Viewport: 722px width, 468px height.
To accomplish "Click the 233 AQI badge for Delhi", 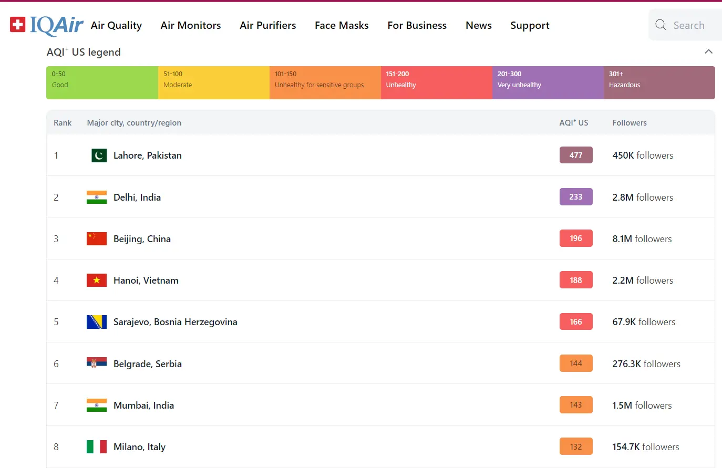I will coord(576,196).
